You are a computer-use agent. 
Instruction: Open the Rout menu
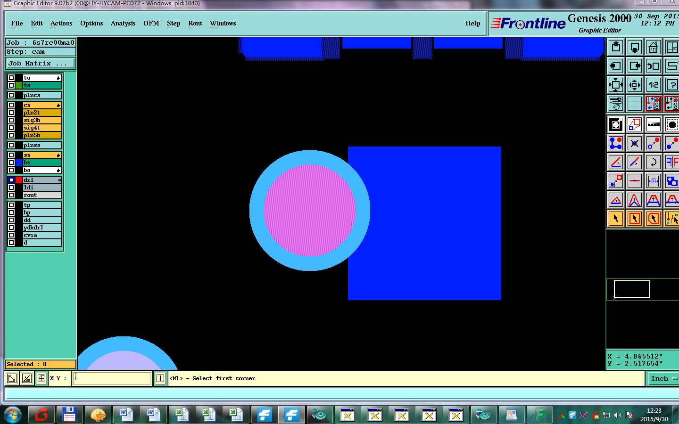[x=195, y=23]
